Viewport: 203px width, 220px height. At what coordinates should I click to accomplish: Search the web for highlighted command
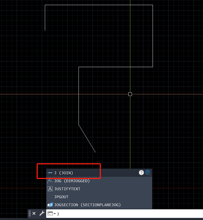click(148, 173)
